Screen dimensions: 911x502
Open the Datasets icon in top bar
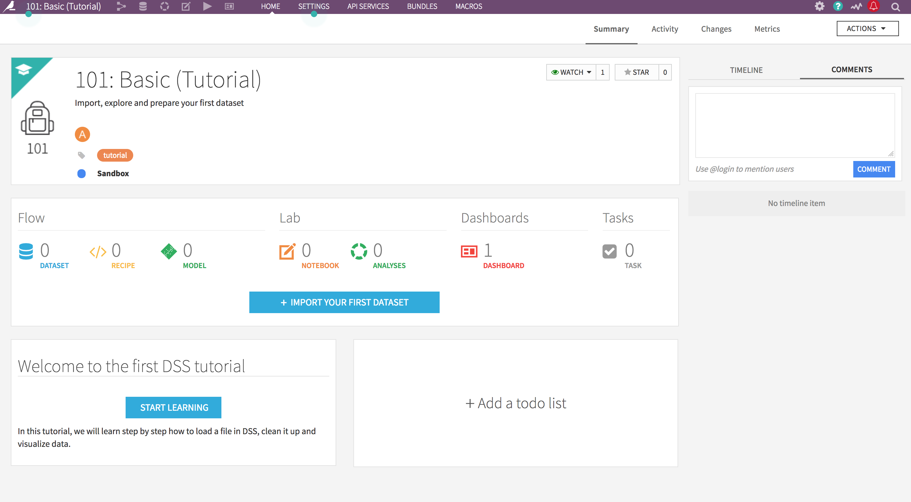coord(143,6)
